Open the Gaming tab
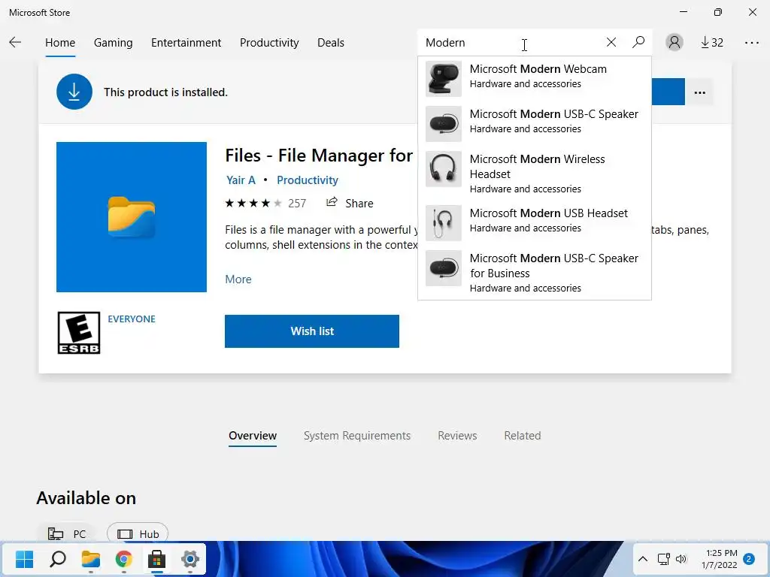The width and height of the screenshot is (770, 577). coord(113,43)
